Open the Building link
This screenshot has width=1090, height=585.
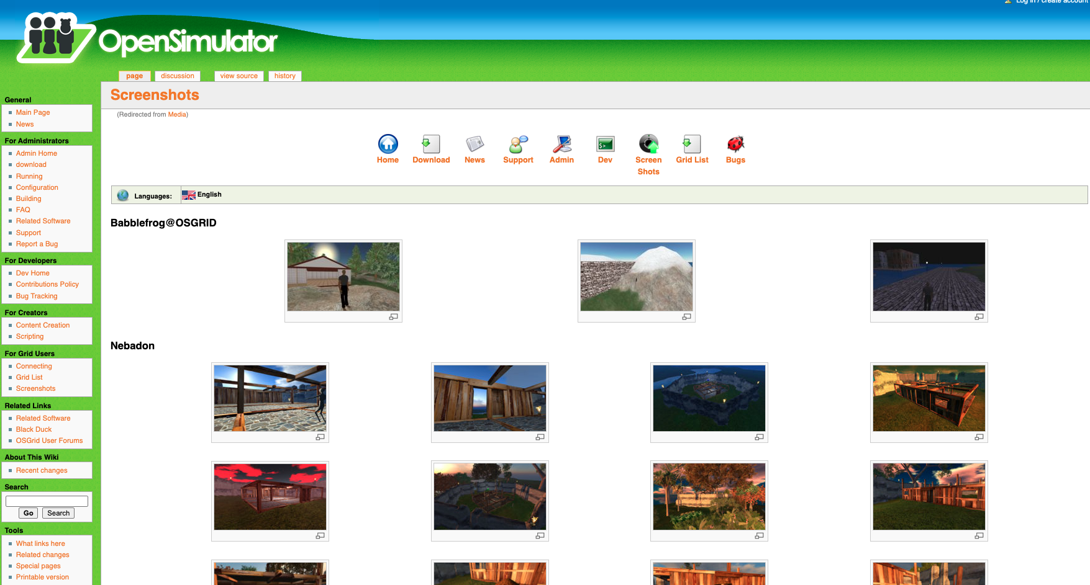pos(29,199)
